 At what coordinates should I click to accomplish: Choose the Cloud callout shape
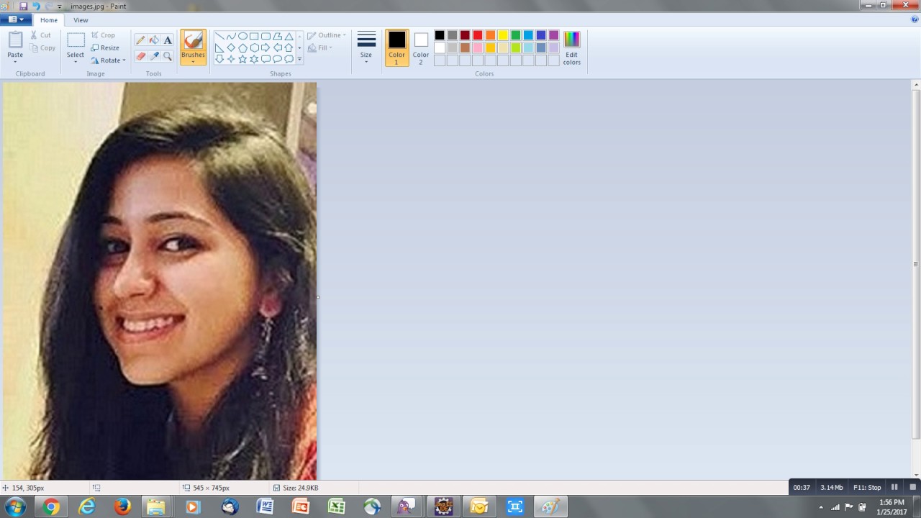[289, 59]
